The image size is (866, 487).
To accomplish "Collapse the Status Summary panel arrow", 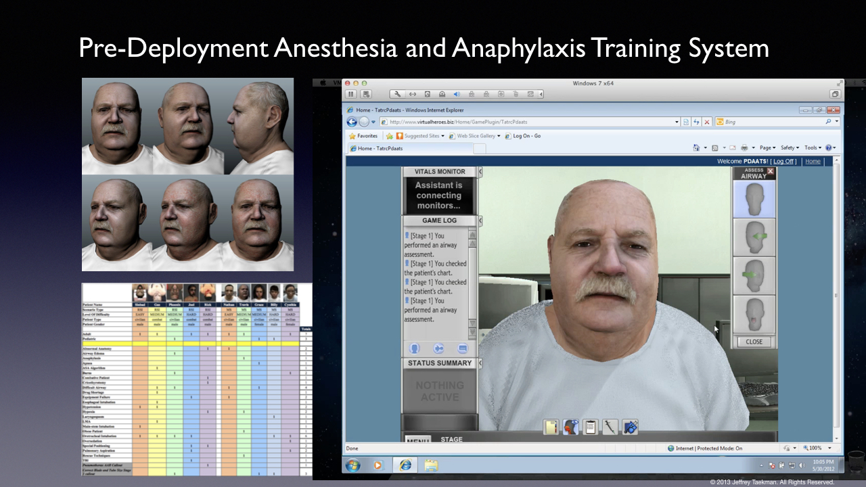I will coord(480,363).
